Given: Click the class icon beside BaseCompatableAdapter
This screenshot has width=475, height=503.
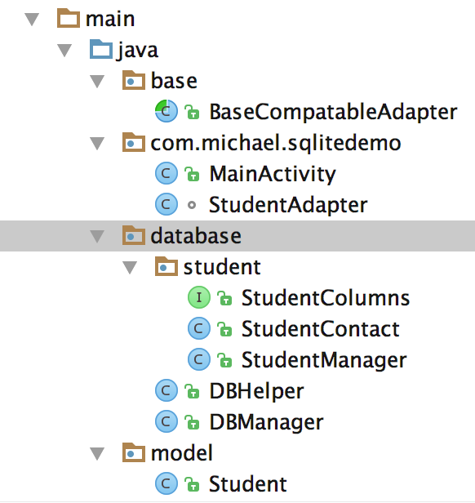Looking at the screenshot, I should pyautogui.click(x=166, y=111).
